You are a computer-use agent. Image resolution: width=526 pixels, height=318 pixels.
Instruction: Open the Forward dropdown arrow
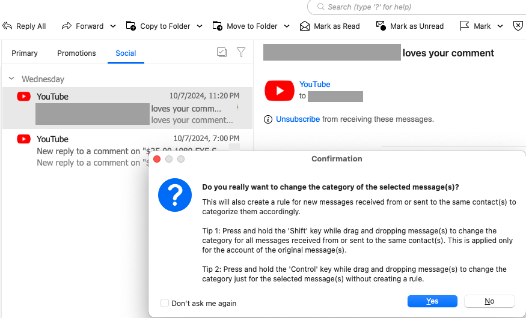[113, 26]
